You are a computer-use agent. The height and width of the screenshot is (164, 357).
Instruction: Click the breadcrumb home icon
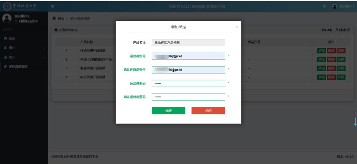click(54, 18)
